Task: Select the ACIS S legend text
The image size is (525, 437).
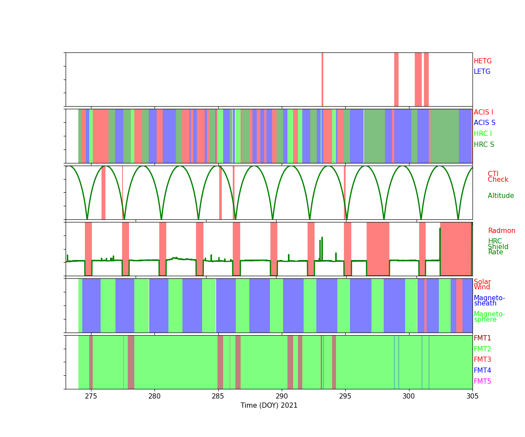Action: coord(484,123)
